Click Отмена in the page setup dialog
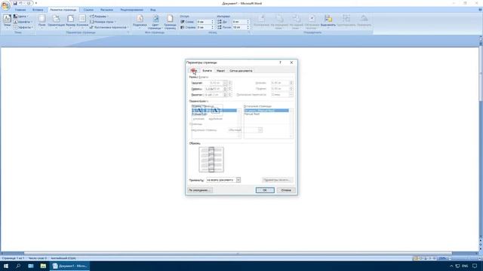This screenshot has height=271, width=483. click(286, 190)
